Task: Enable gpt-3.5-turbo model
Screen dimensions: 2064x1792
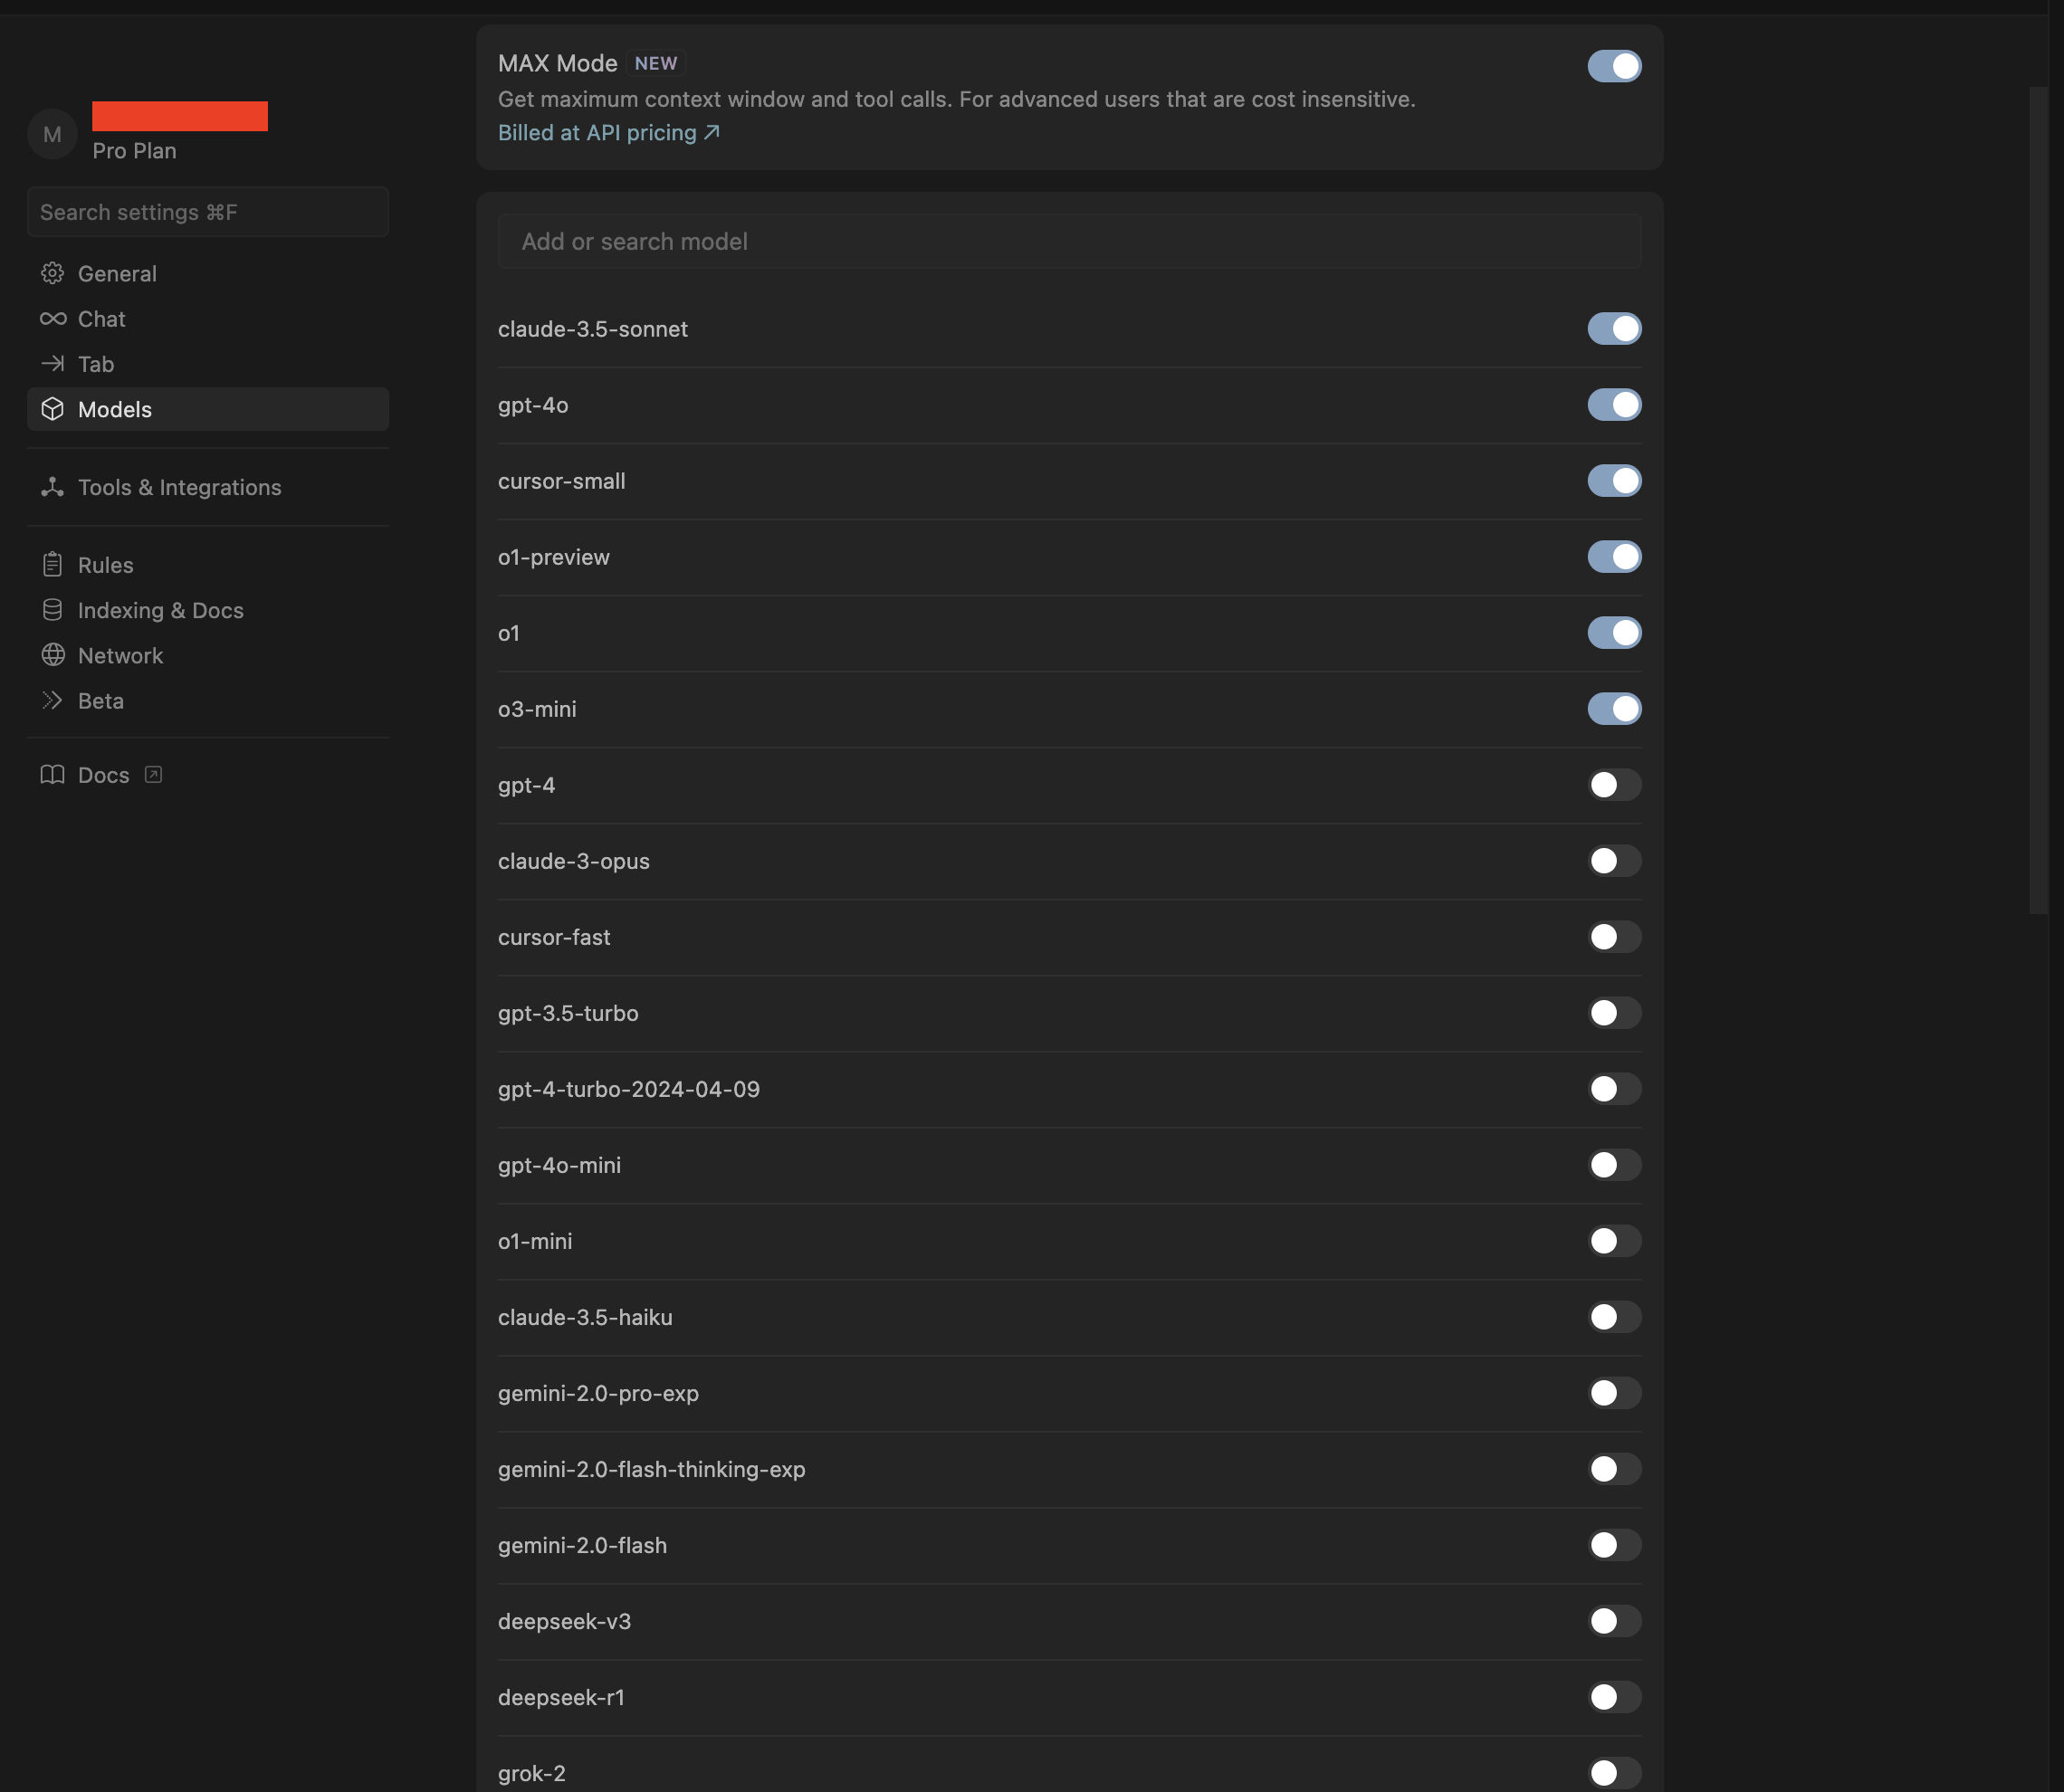Action: pos(1614,1012)
